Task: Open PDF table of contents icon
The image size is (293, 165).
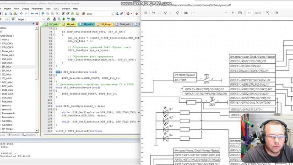Action: (146, 13)
